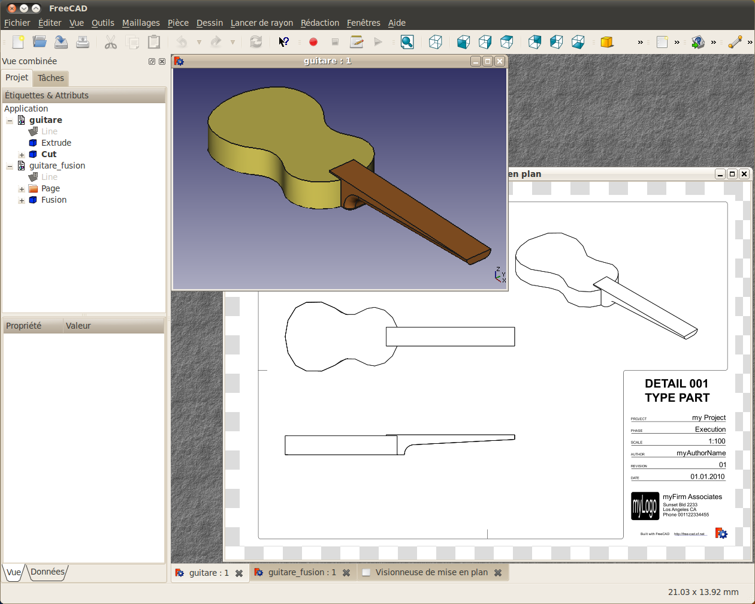Open the macro editor notepad icon
Image resolution: width=755 pixels, height=604 pixels.
click(357, 42)
